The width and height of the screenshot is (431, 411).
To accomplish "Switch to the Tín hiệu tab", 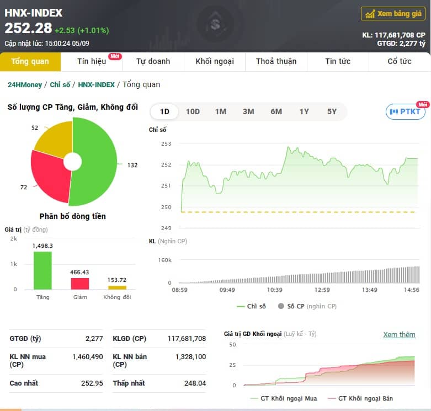I will click(x=92, y=62).
